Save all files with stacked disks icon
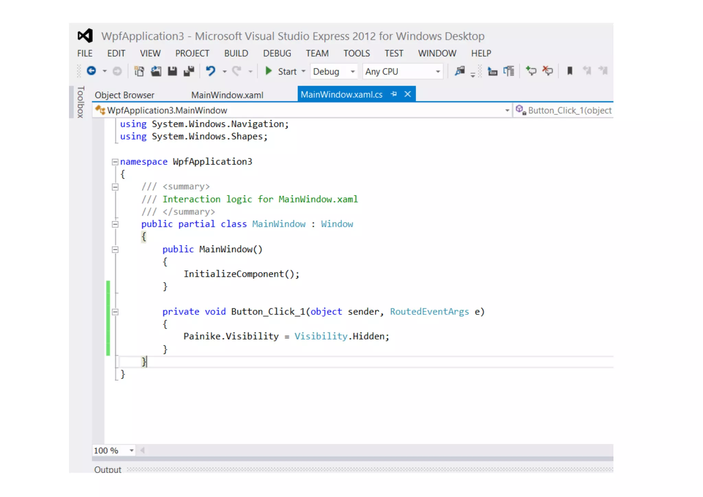 pyautogui.click(x=189, y=71)
